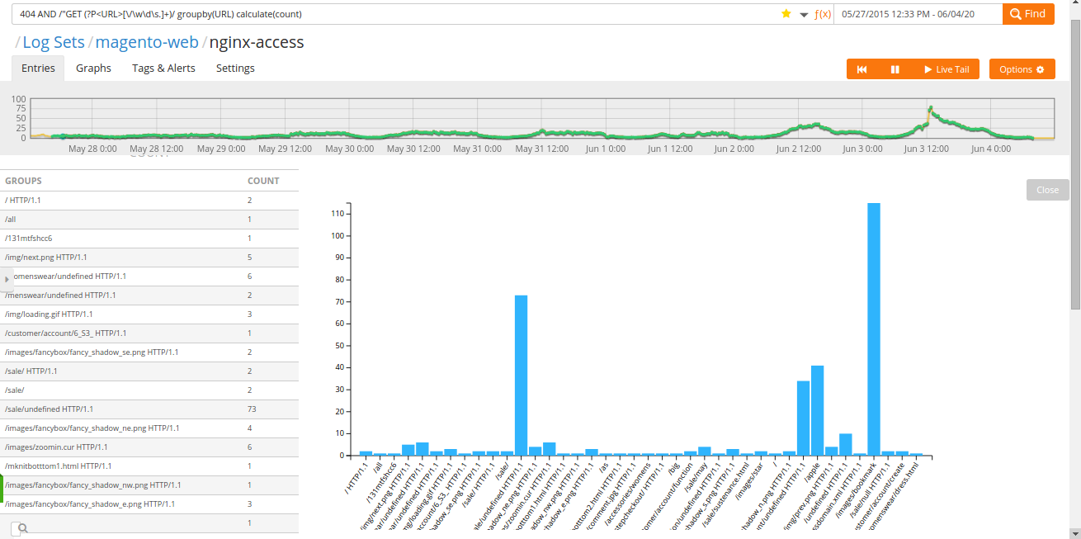Click into the search query field
Viewport: 1081px width, 539px height.
coord(396,14)
